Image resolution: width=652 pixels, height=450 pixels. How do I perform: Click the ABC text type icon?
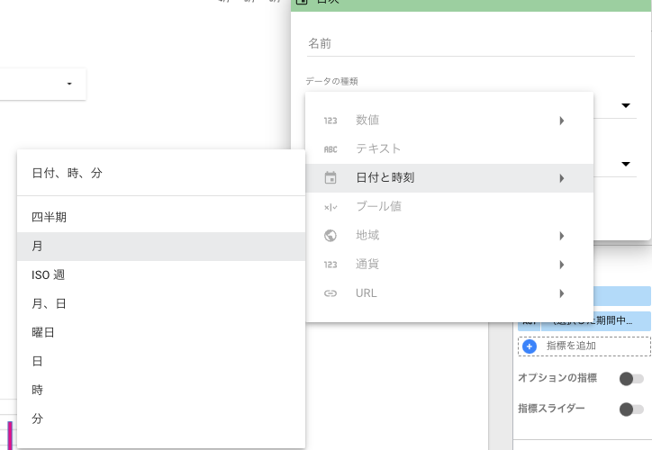pyautogui.click(x=331, y=149)
